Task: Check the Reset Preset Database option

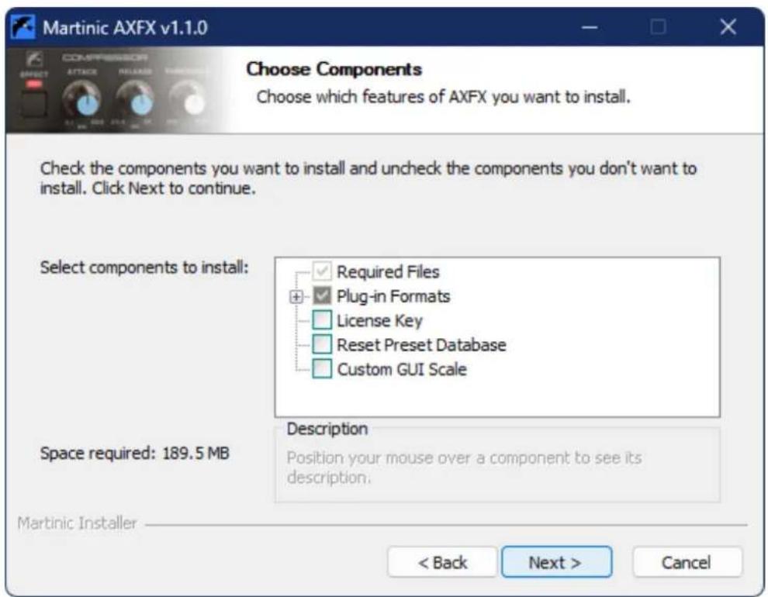Action: [x=322, y=344]
